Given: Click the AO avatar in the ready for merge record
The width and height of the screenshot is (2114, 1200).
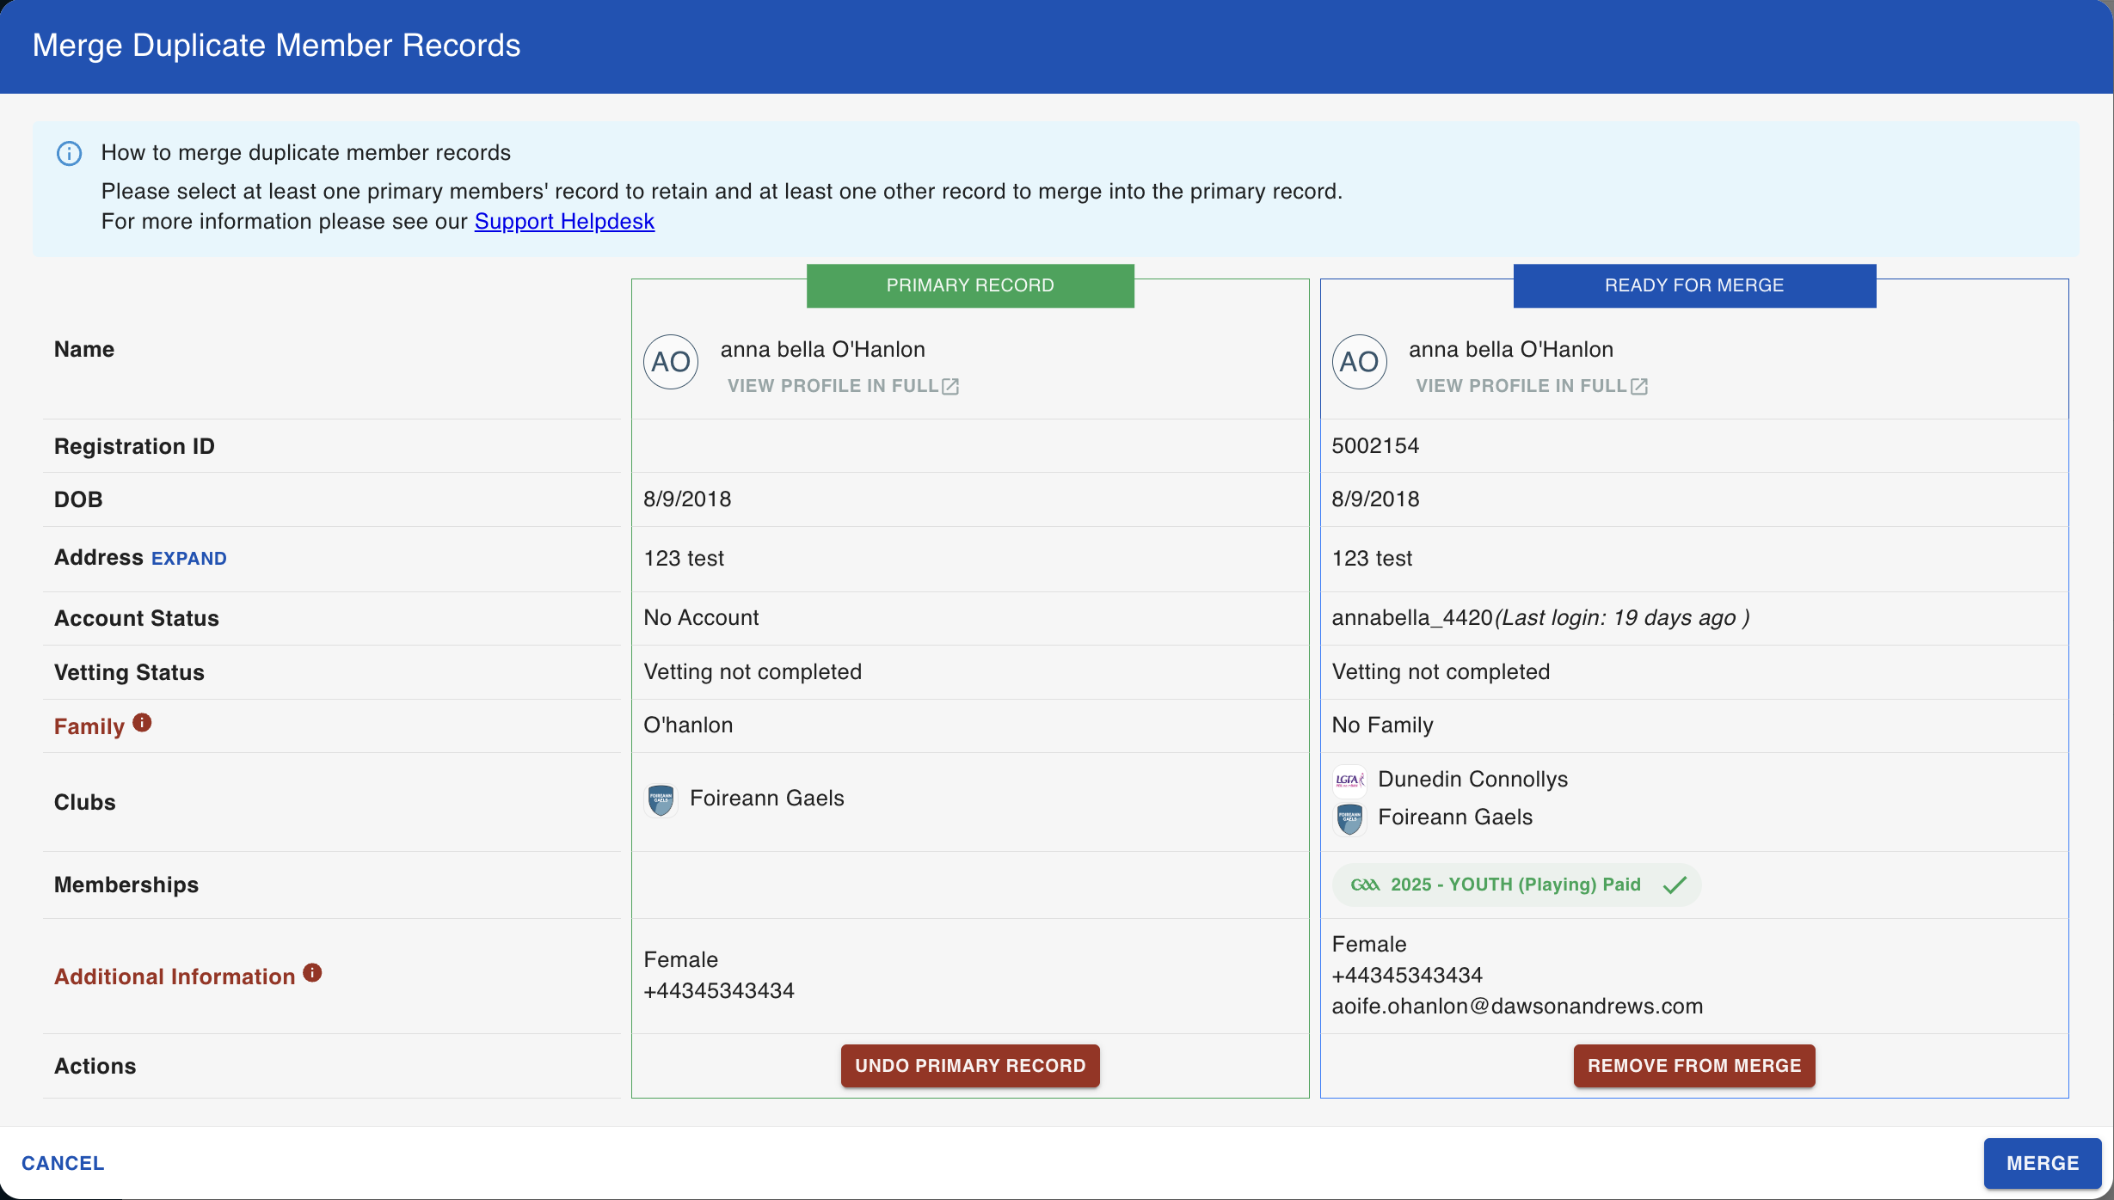Looking at the screenshot, I should [x=1359, y=362].
